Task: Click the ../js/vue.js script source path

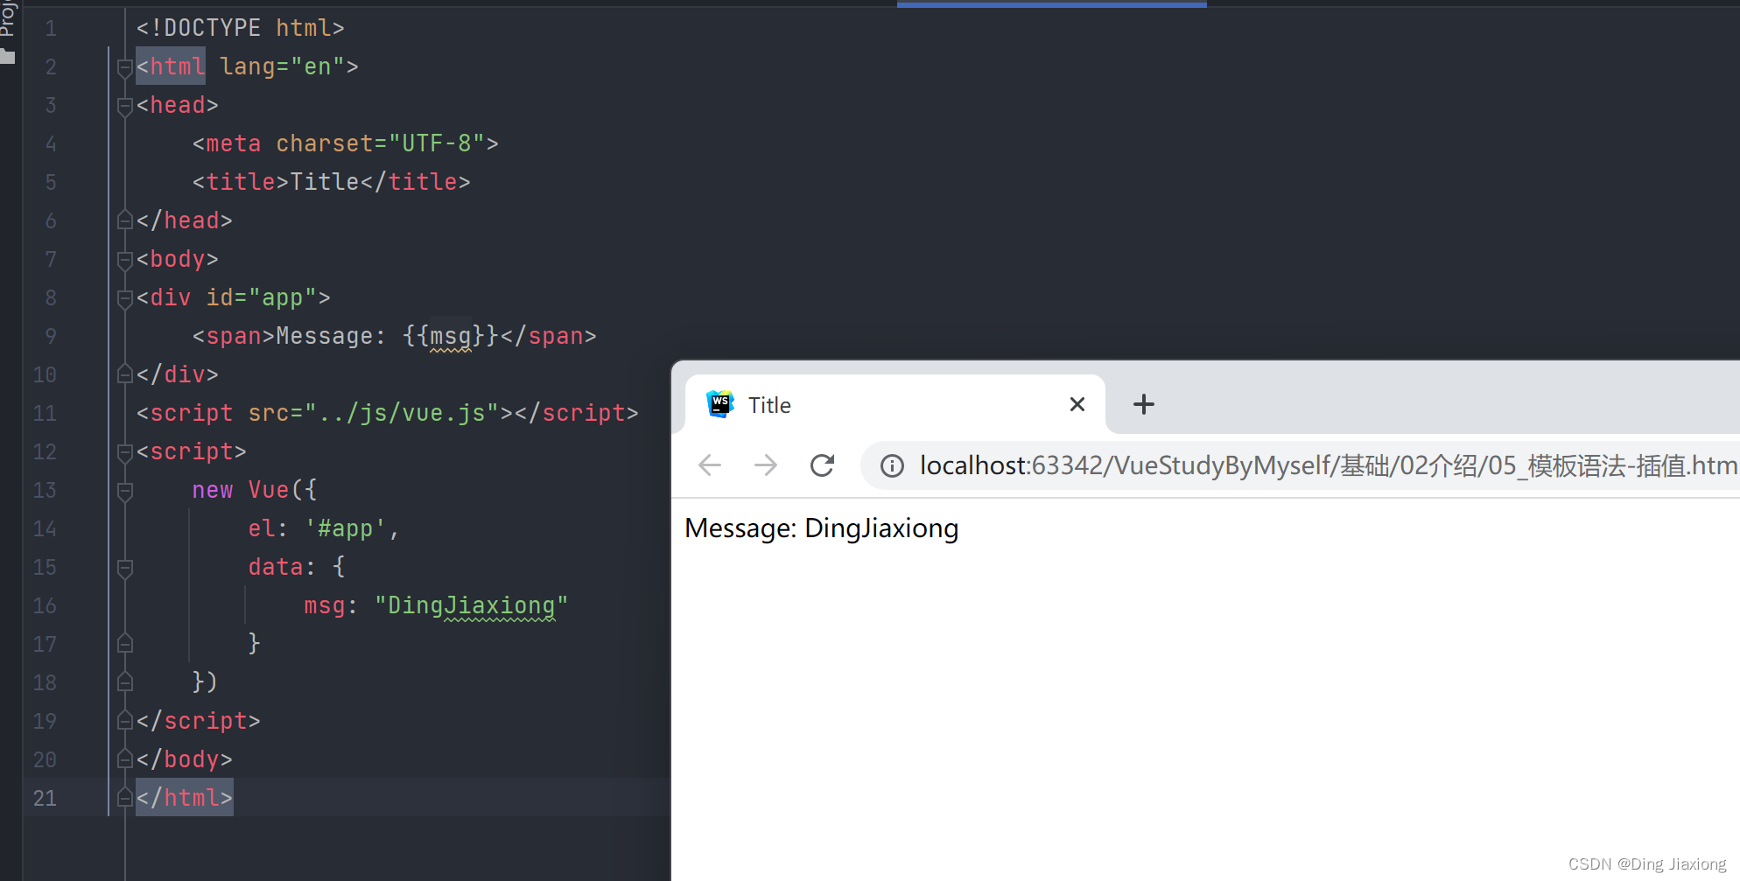Action: point(402,414)
